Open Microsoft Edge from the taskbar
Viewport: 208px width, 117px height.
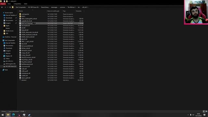(13, 115)
